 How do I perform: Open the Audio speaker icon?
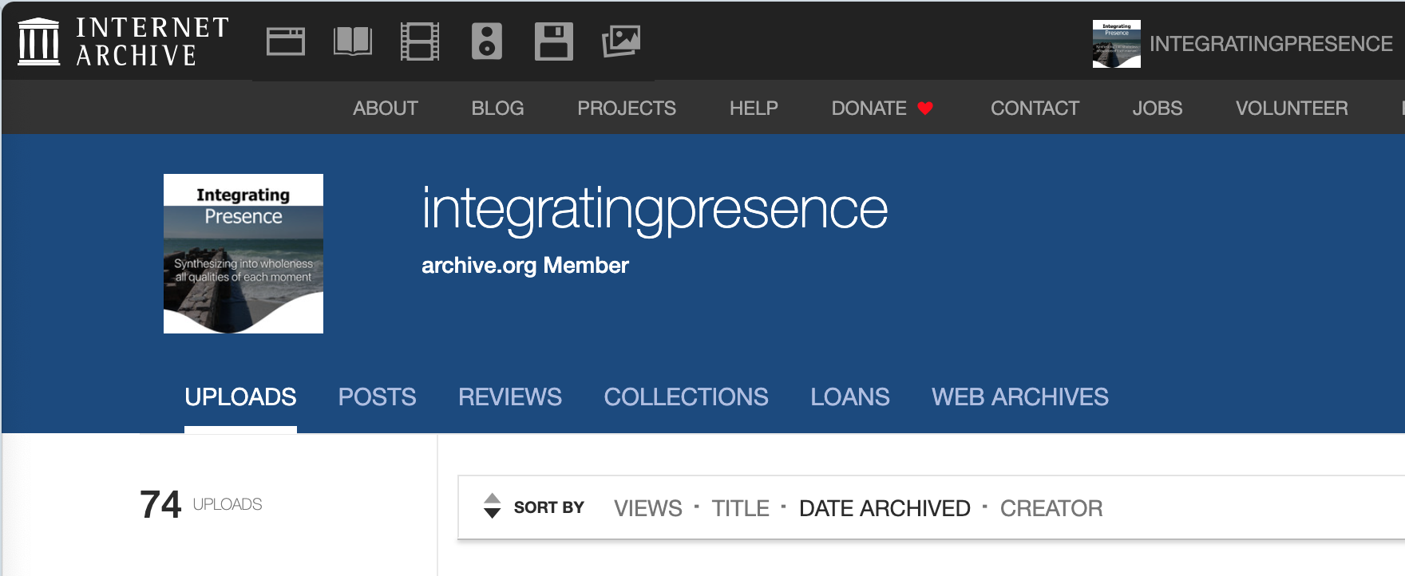point(486,41)
